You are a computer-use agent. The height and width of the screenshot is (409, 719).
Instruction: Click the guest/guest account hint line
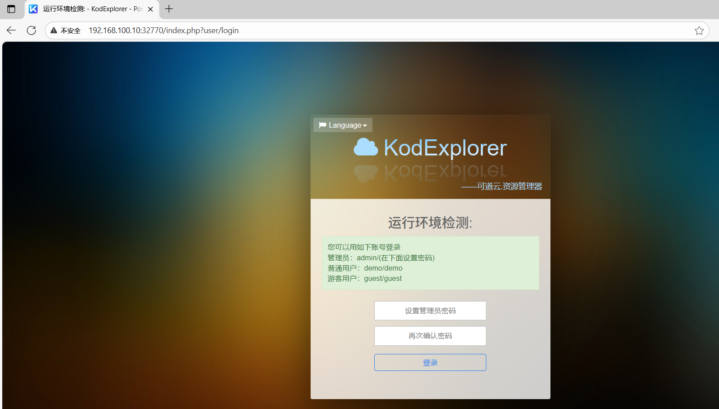pos(364,278)
